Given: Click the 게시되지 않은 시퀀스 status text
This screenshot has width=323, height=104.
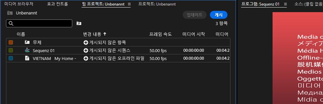Looking at the screenshot, I should (x=110, y=50).
